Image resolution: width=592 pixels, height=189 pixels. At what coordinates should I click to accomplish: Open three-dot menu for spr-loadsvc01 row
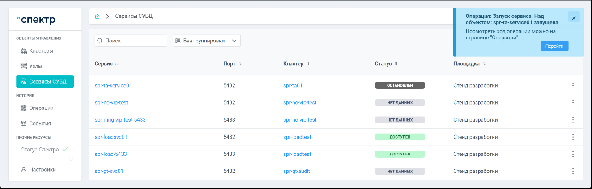click(x=573, y=137)
